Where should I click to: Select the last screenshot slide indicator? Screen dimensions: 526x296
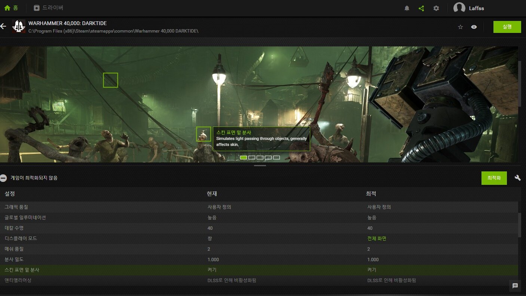[x=276, y=158]
